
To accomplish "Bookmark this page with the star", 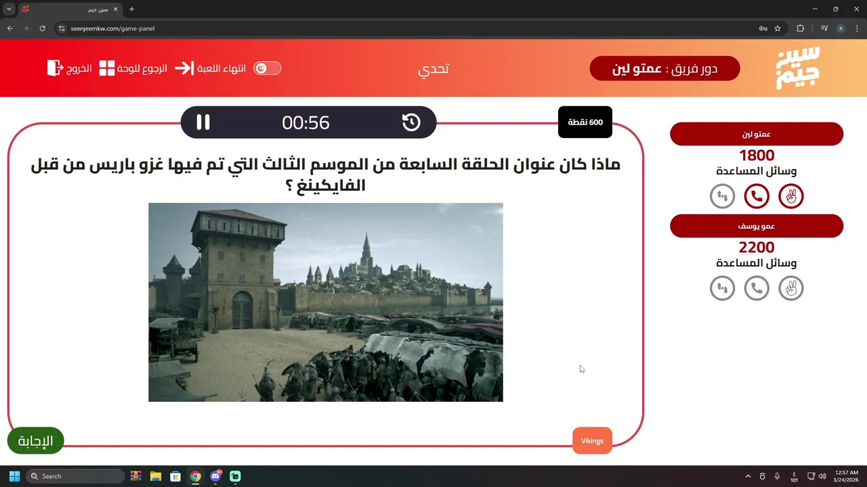I will point(778,28).
